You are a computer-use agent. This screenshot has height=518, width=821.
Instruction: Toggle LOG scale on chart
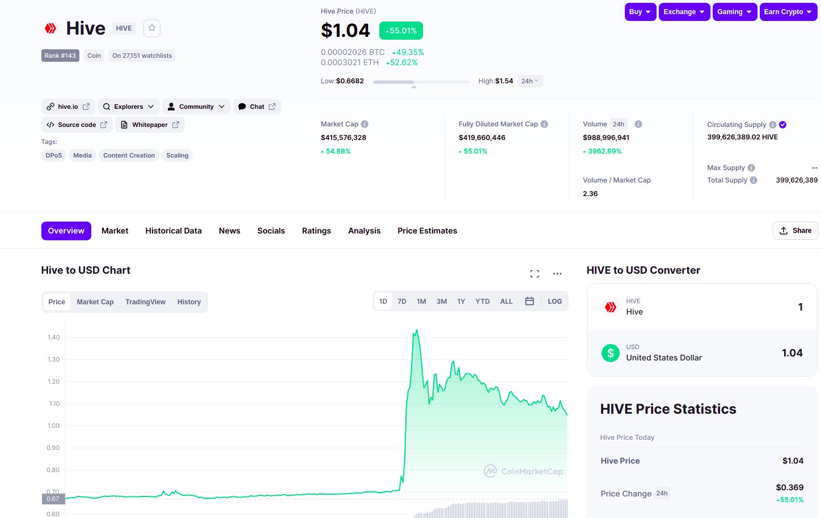coord(555,302)
